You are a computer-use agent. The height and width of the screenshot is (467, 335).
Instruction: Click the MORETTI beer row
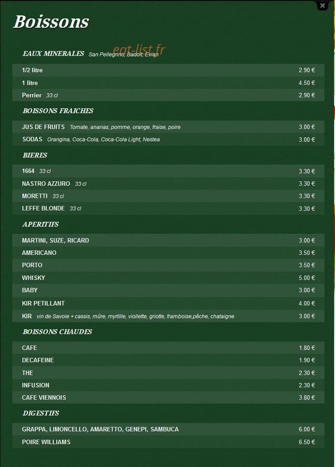tap(168, 196)
